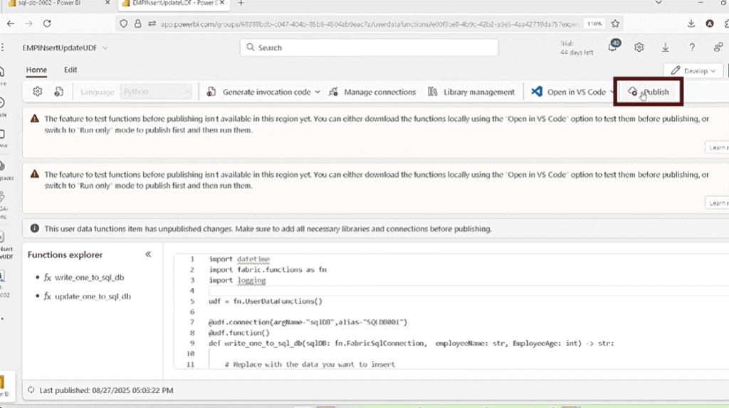Click Last published 08/27/2025 status text
The image size is (729, 408).
click(106, 390)
